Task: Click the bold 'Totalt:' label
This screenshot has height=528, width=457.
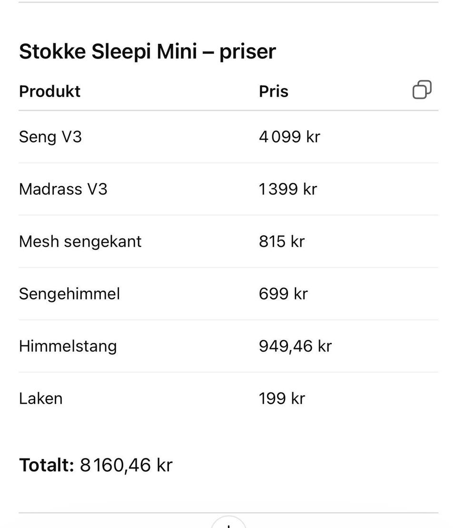Action: tap(47, 465)
